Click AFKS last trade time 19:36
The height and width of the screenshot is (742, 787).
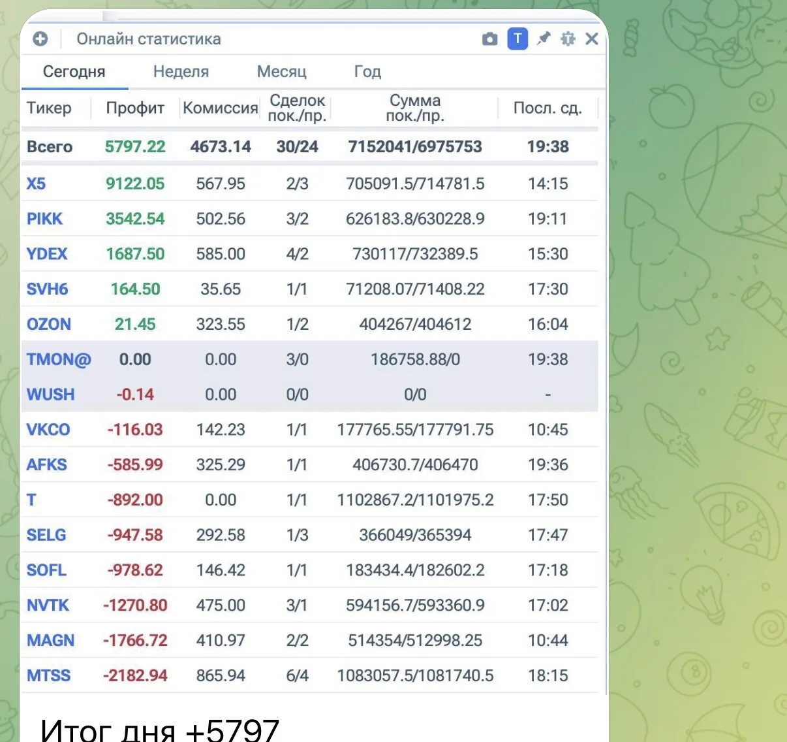[548, 465]
